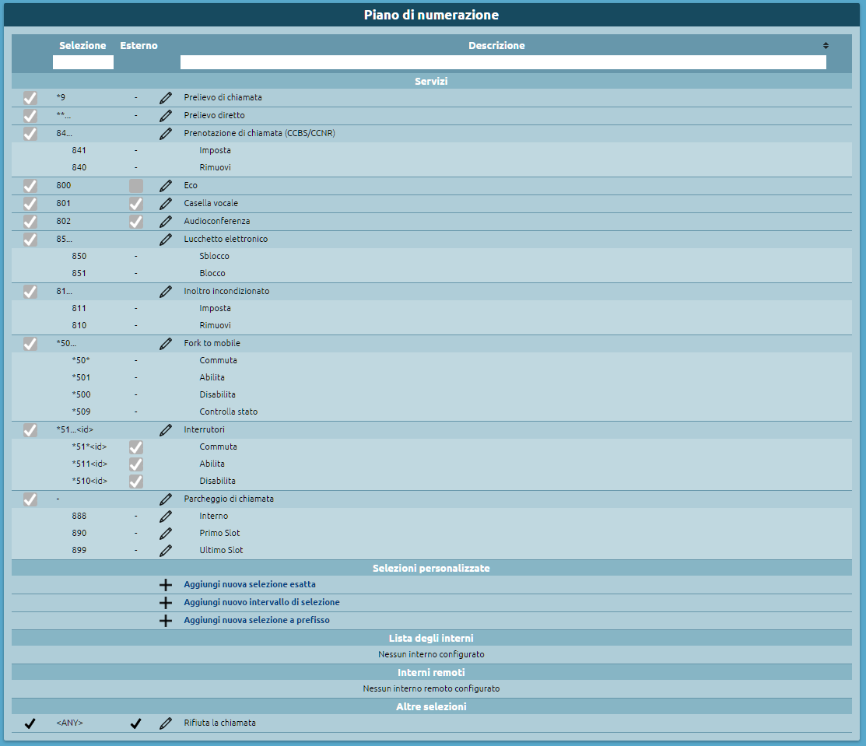Toggle enable checkbox for Parcheggio di chiamata

[30, 499]
